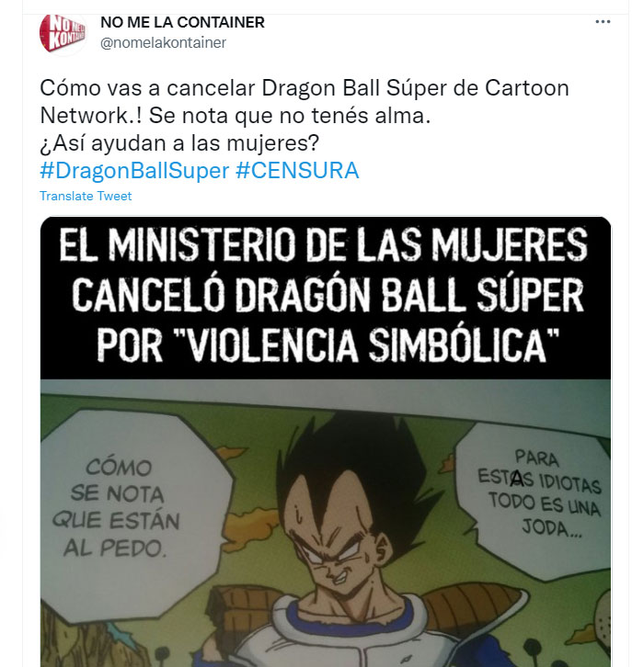Click the meme headline 'EL MINISTERIO DE LAS MUJERES'

coord(324,244)
